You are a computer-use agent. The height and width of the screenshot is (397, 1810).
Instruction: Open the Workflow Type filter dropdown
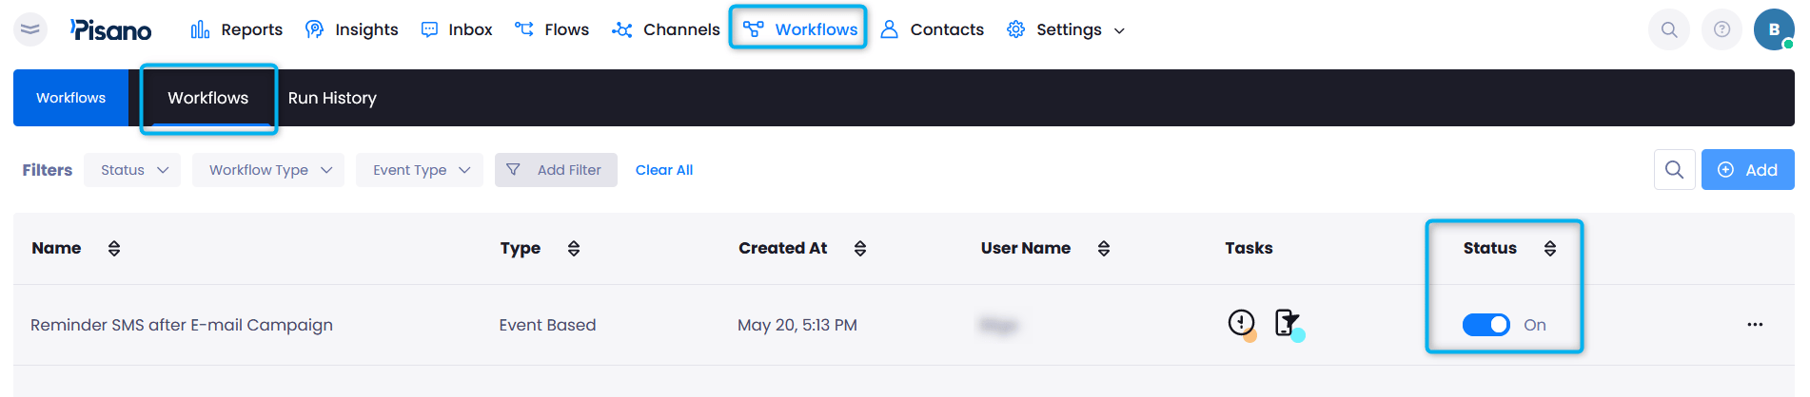pyautogui.click(x=268, y=170)
